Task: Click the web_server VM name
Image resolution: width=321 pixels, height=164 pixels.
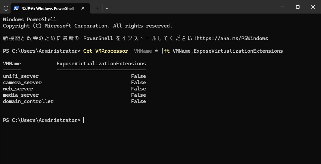Action: pyautogui.click(x=18, y=89)
